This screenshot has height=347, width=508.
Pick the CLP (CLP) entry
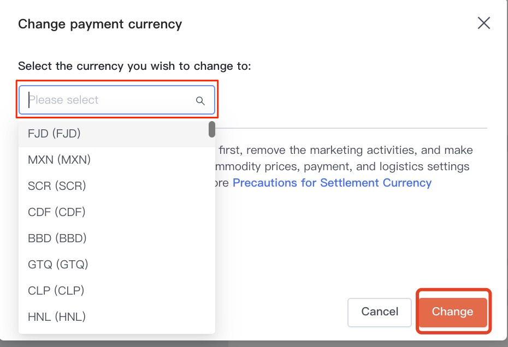click(x=56, y=290)
